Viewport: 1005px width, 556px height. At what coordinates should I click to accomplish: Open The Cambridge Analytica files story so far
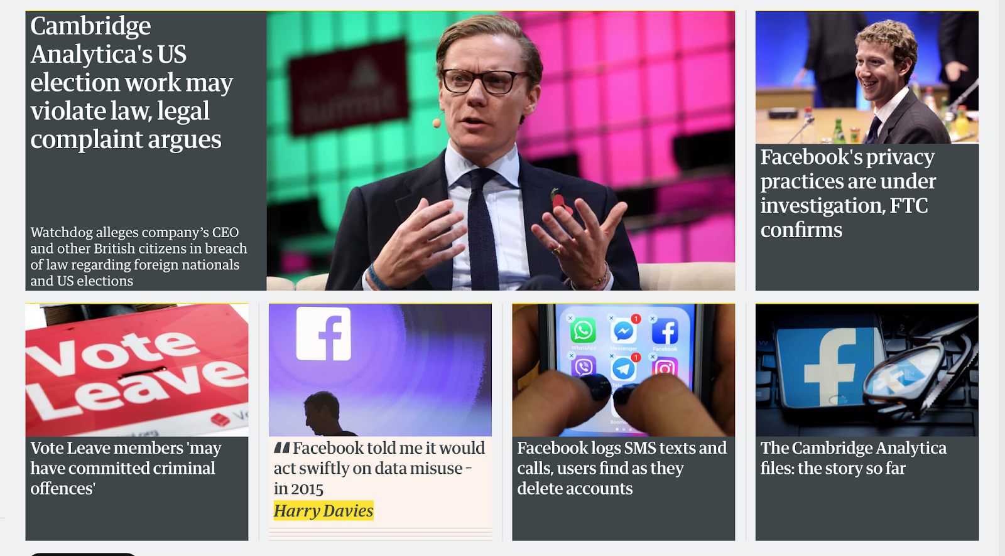click(x=853, y=458)
